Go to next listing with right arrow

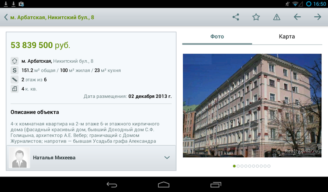pyautogui.click(x=317, y=17)
